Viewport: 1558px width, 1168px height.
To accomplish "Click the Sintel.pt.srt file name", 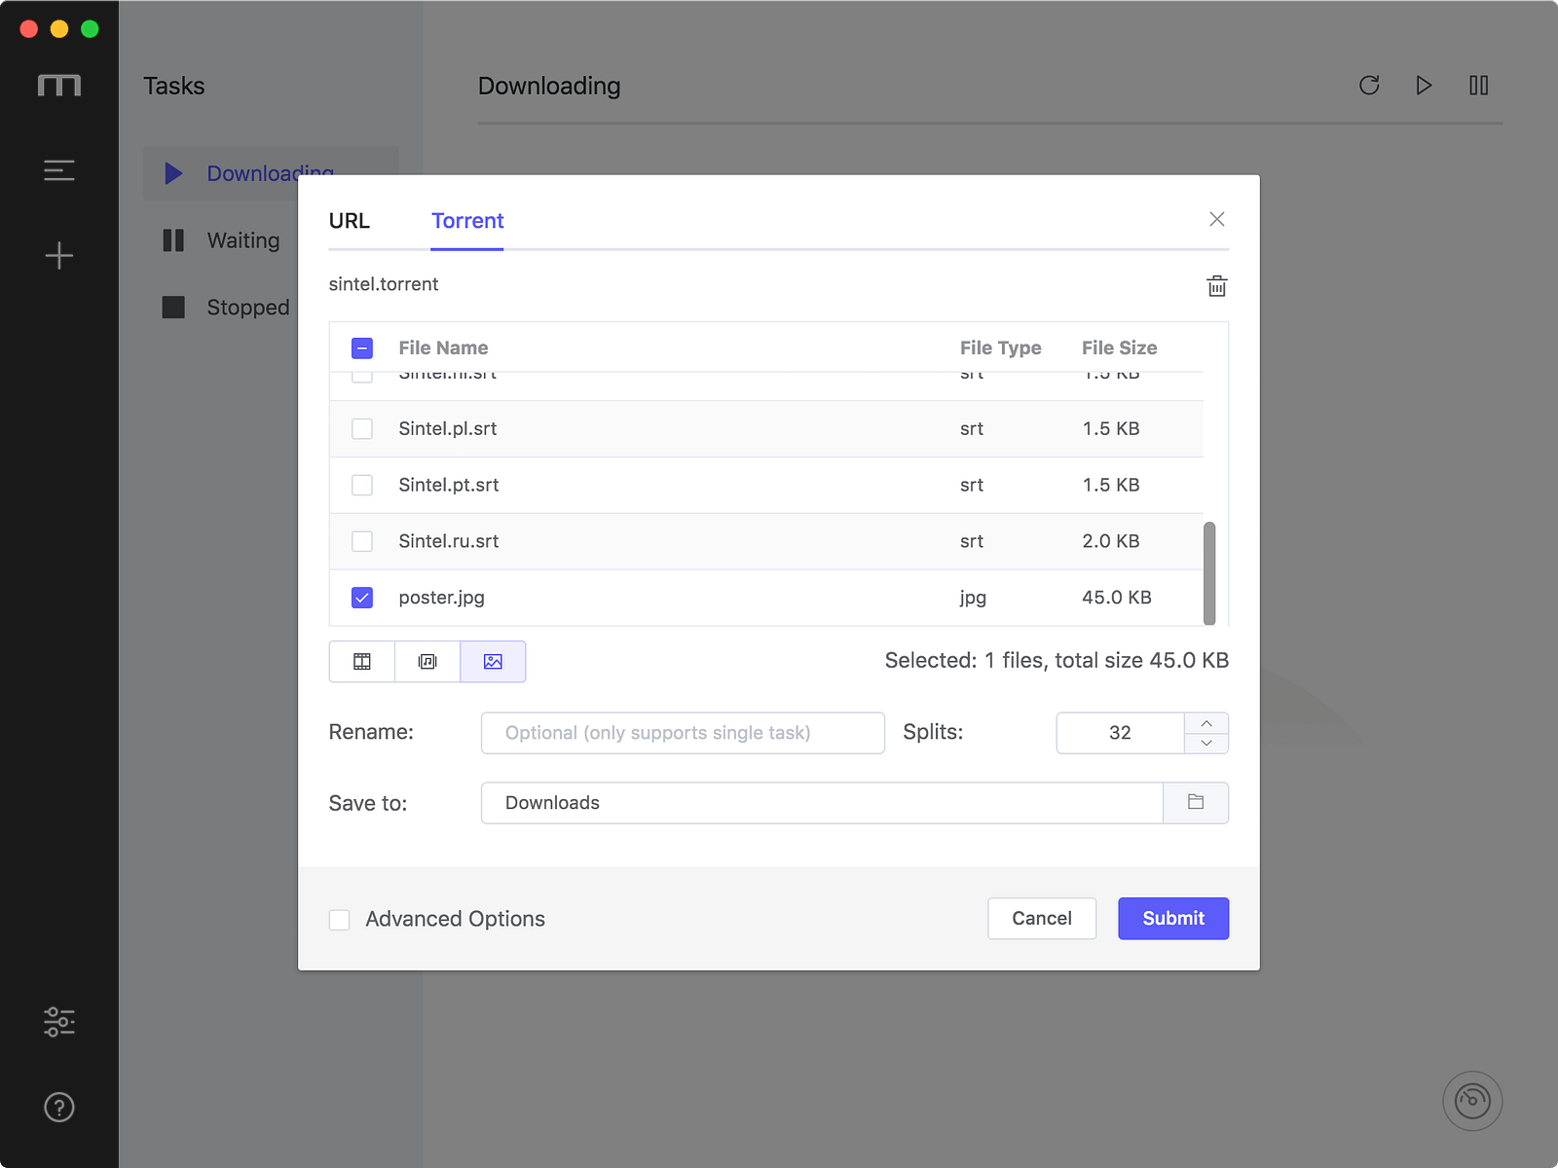I will pyautogui.click(x=449, y=485).
